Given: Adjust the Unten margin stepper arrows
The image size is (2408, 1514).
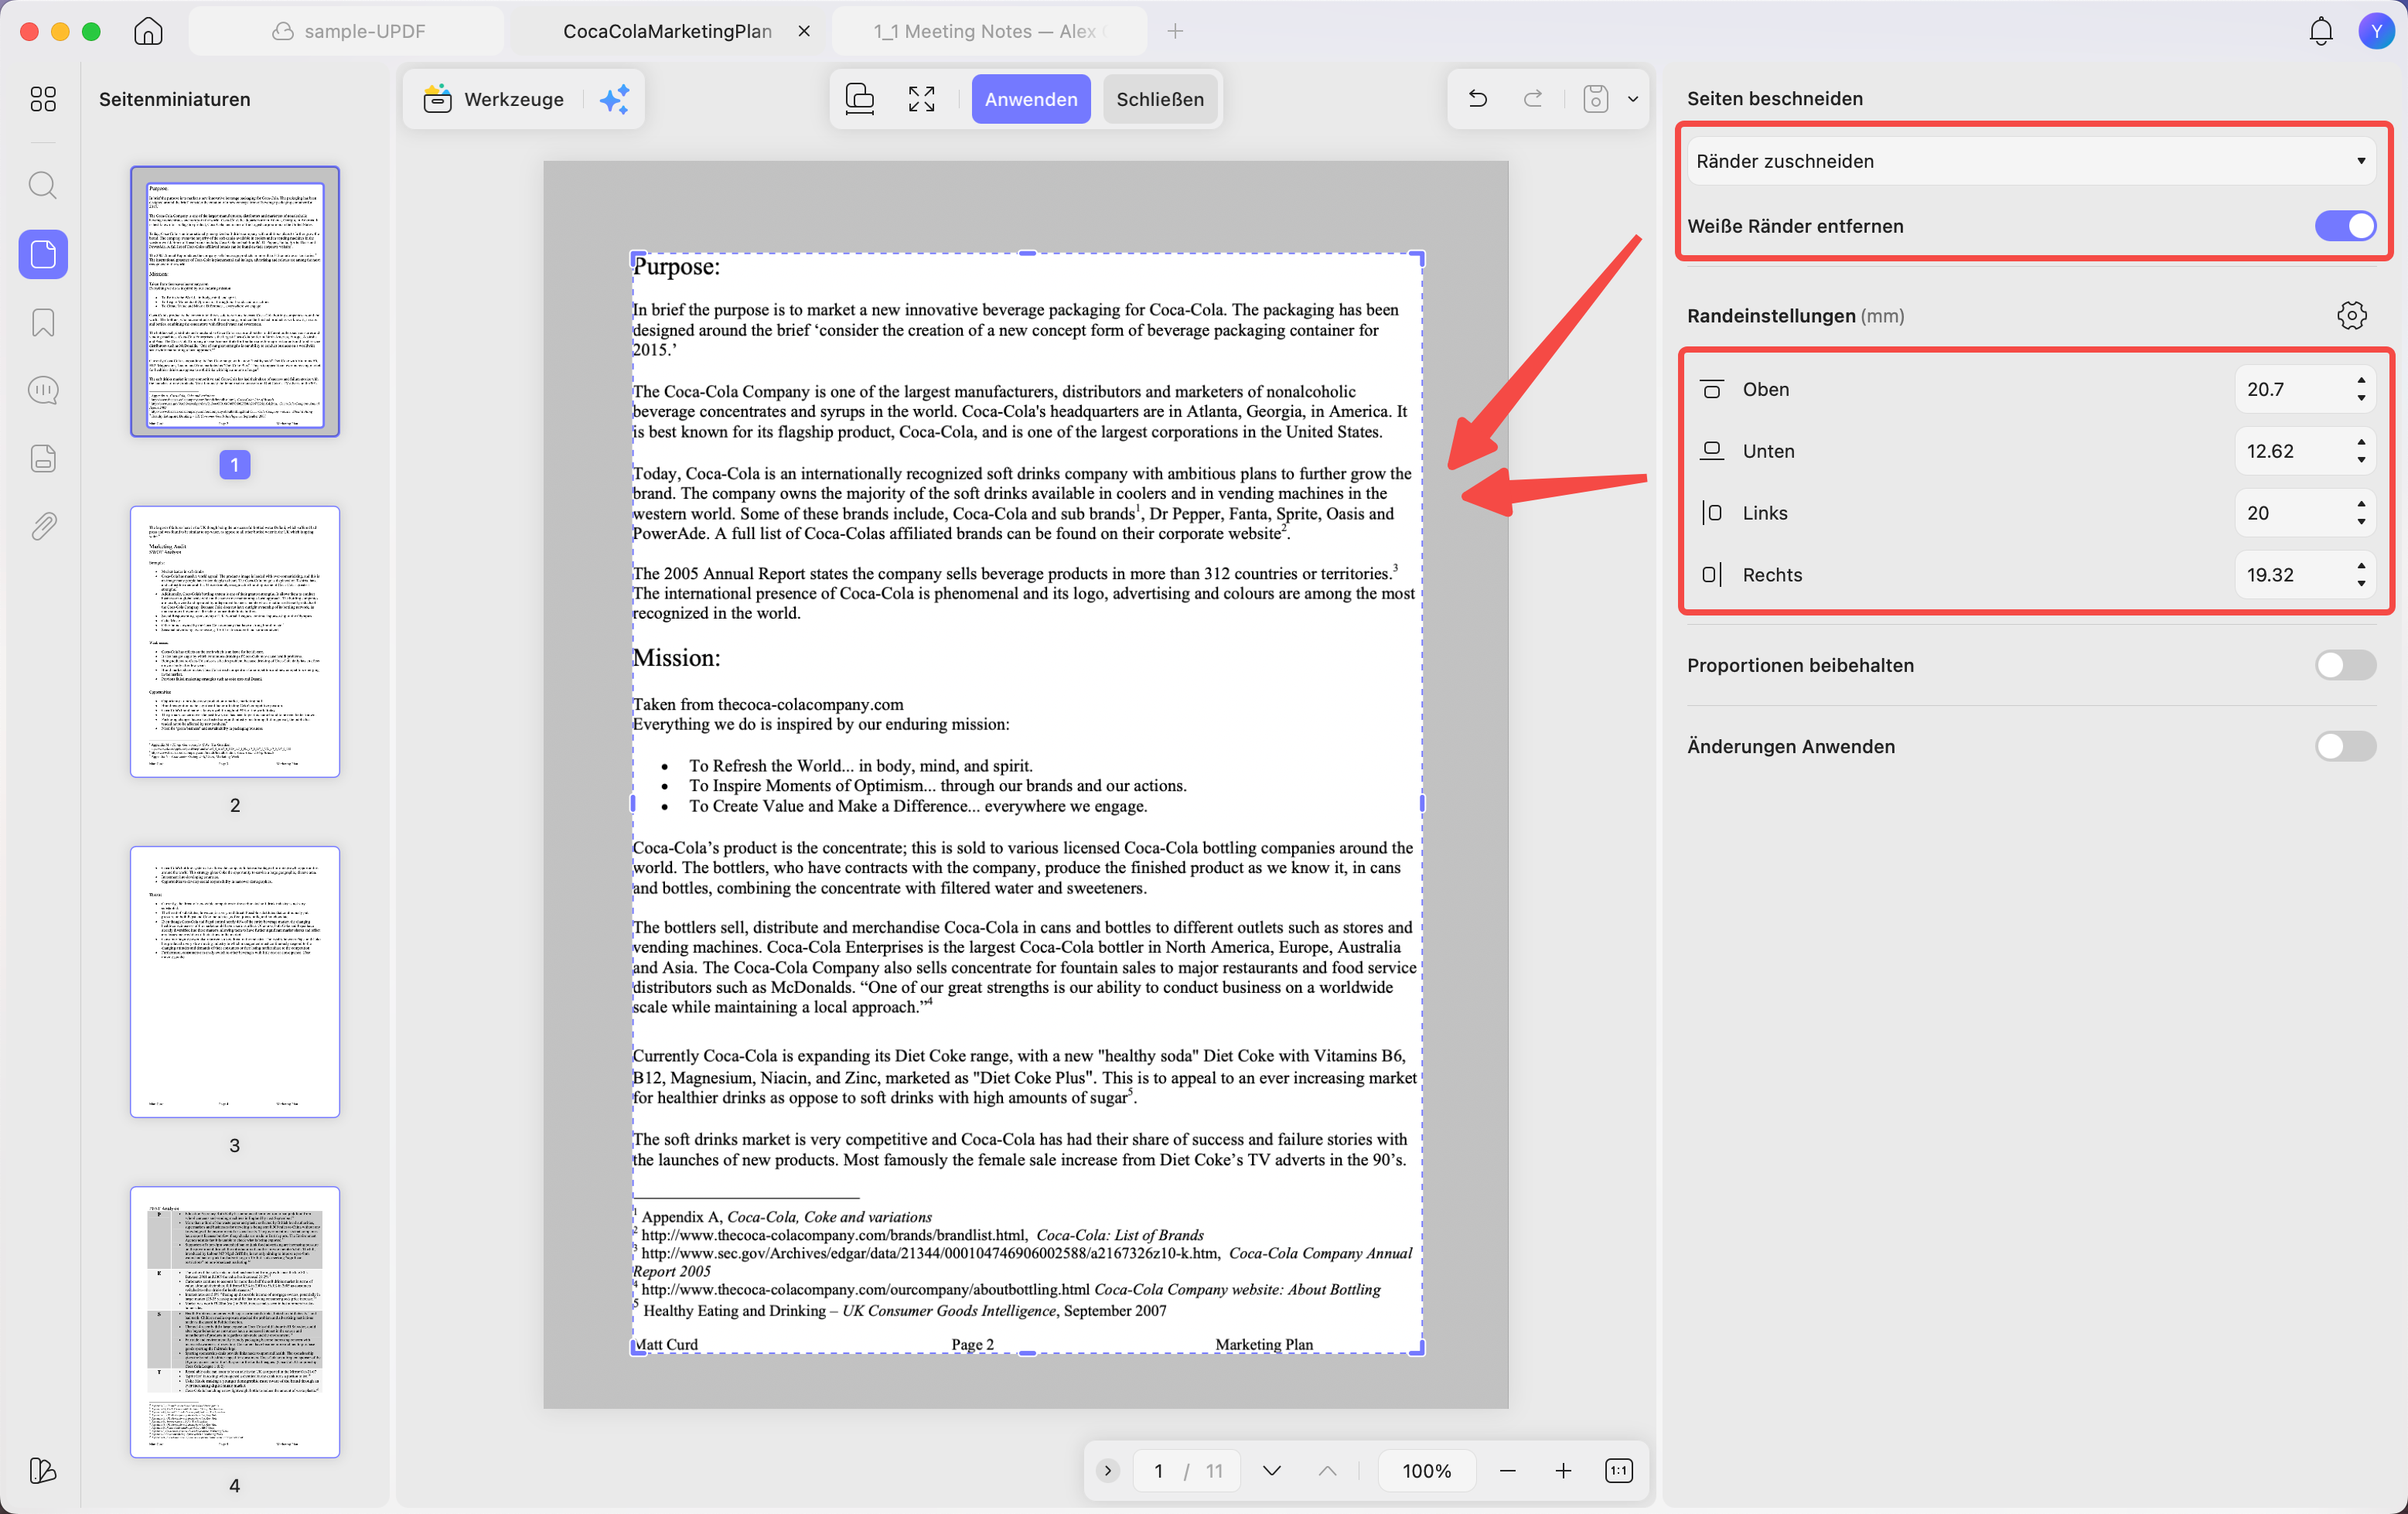Looking at the screenshot, I should pos(2361,451).
